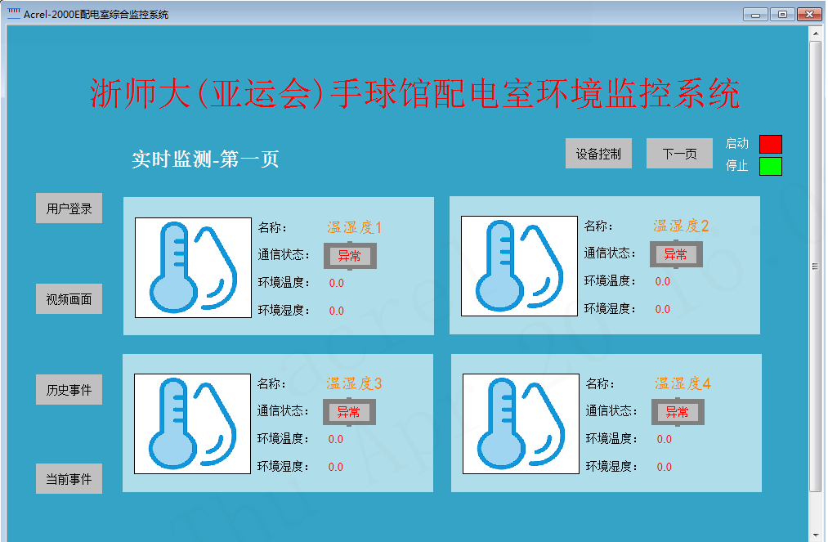Click the scrollbar up arrow
828x542 pixels.
(x=815, y=33)
